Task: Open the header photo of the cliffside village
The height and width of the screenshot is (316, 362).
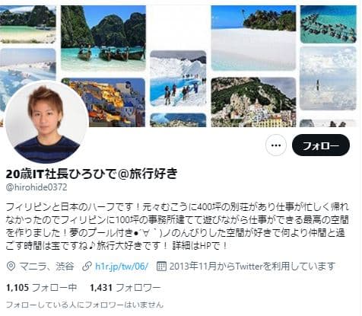Action: [253, 102]
